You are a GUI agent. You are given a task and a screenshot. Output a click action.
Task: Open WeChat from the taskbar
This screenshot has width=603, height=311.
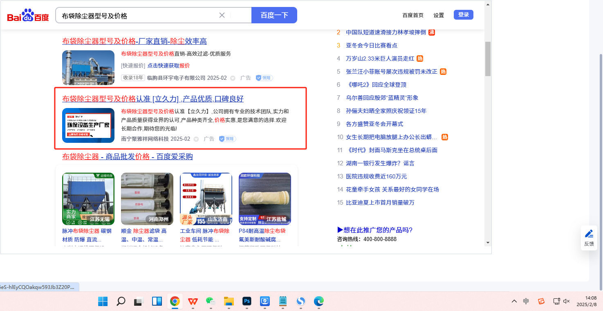211,301
